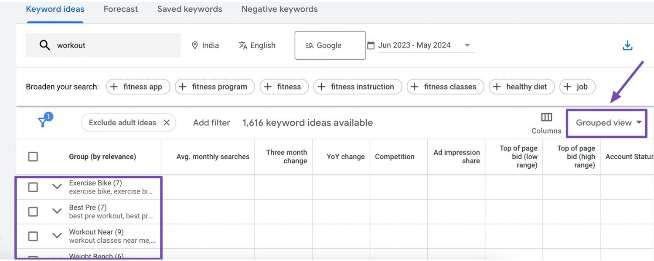Image resolution: width=654 pixels, height=261 pixels.
Task: Open the Grouped view dropdown
Action: click(x=606, y=123)
